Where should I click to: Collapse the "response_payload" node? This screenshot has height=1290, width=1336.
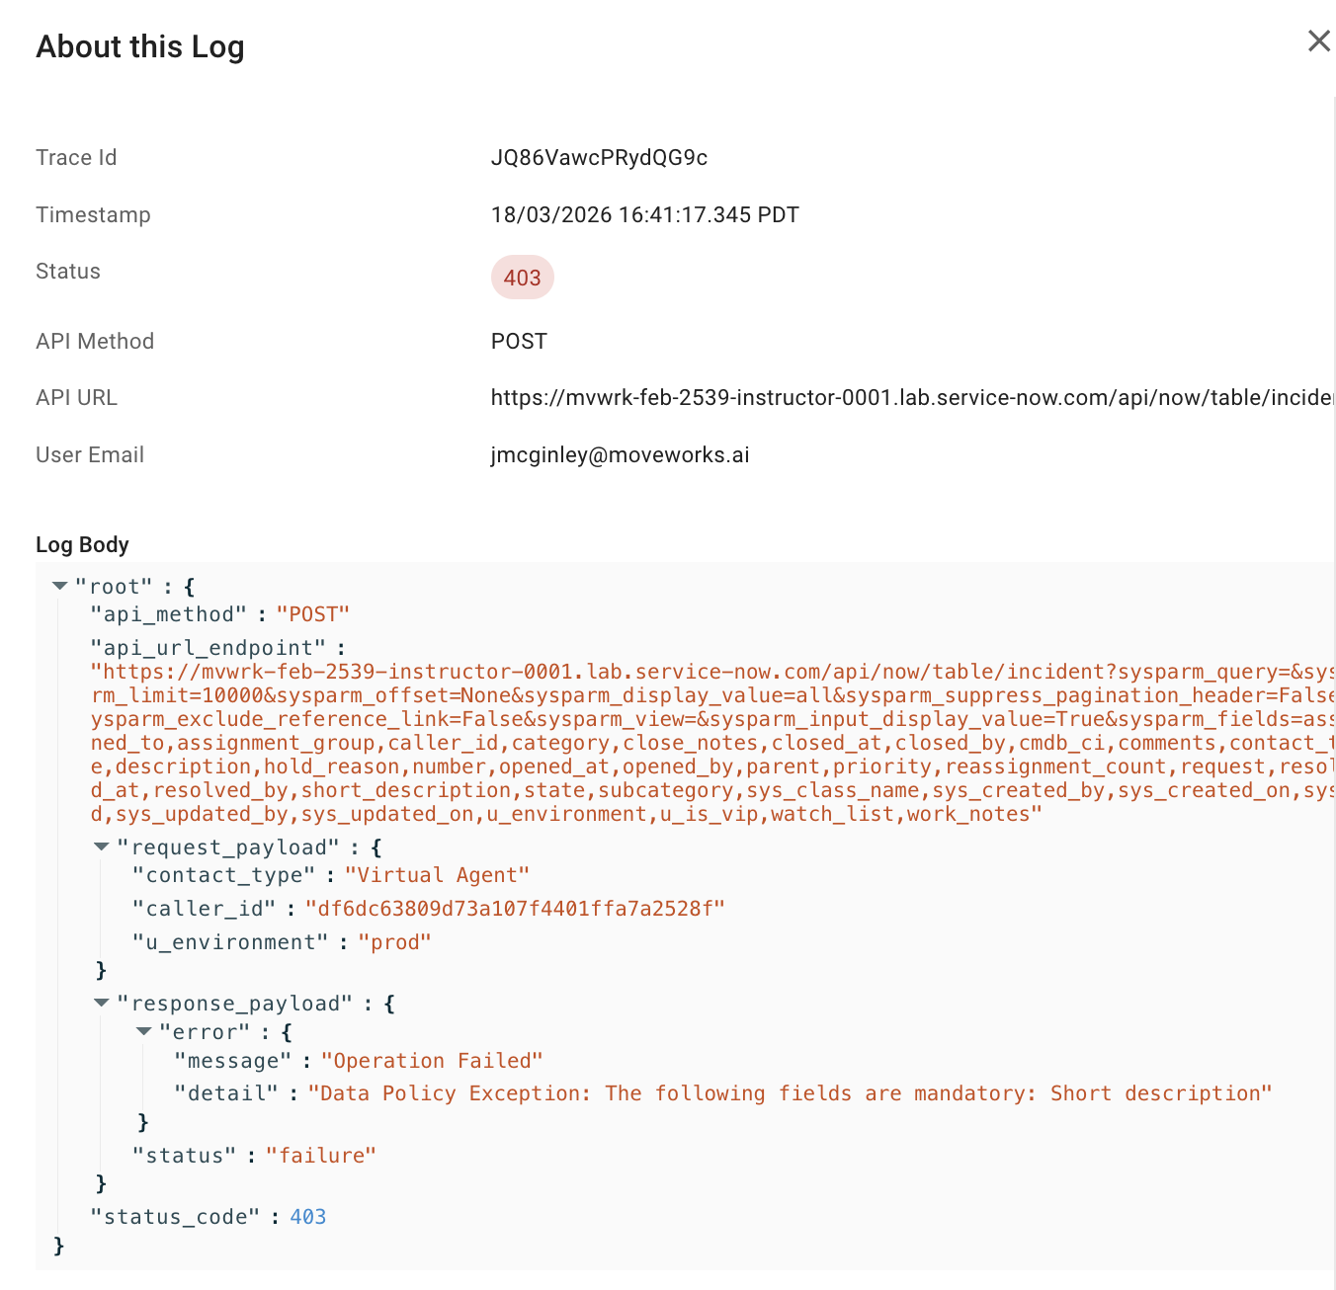(102, 1004)
